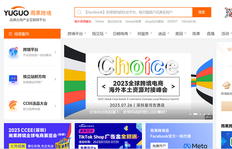Expand the 日韩电商 nav dropdown

(x=122, y=34)
